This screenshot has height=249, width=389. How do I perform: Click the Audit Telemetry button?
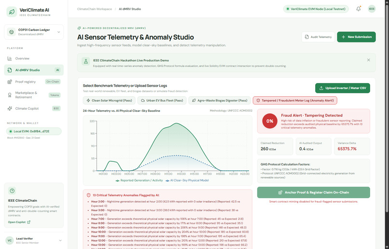click(318, 37)
